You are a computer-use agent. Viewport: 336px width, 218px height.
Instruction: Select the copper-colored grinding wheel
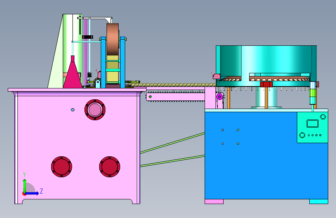click(x=113, y=39)
